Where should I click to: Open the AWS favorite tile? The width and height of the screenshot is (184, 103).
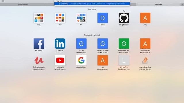[145, 18]
